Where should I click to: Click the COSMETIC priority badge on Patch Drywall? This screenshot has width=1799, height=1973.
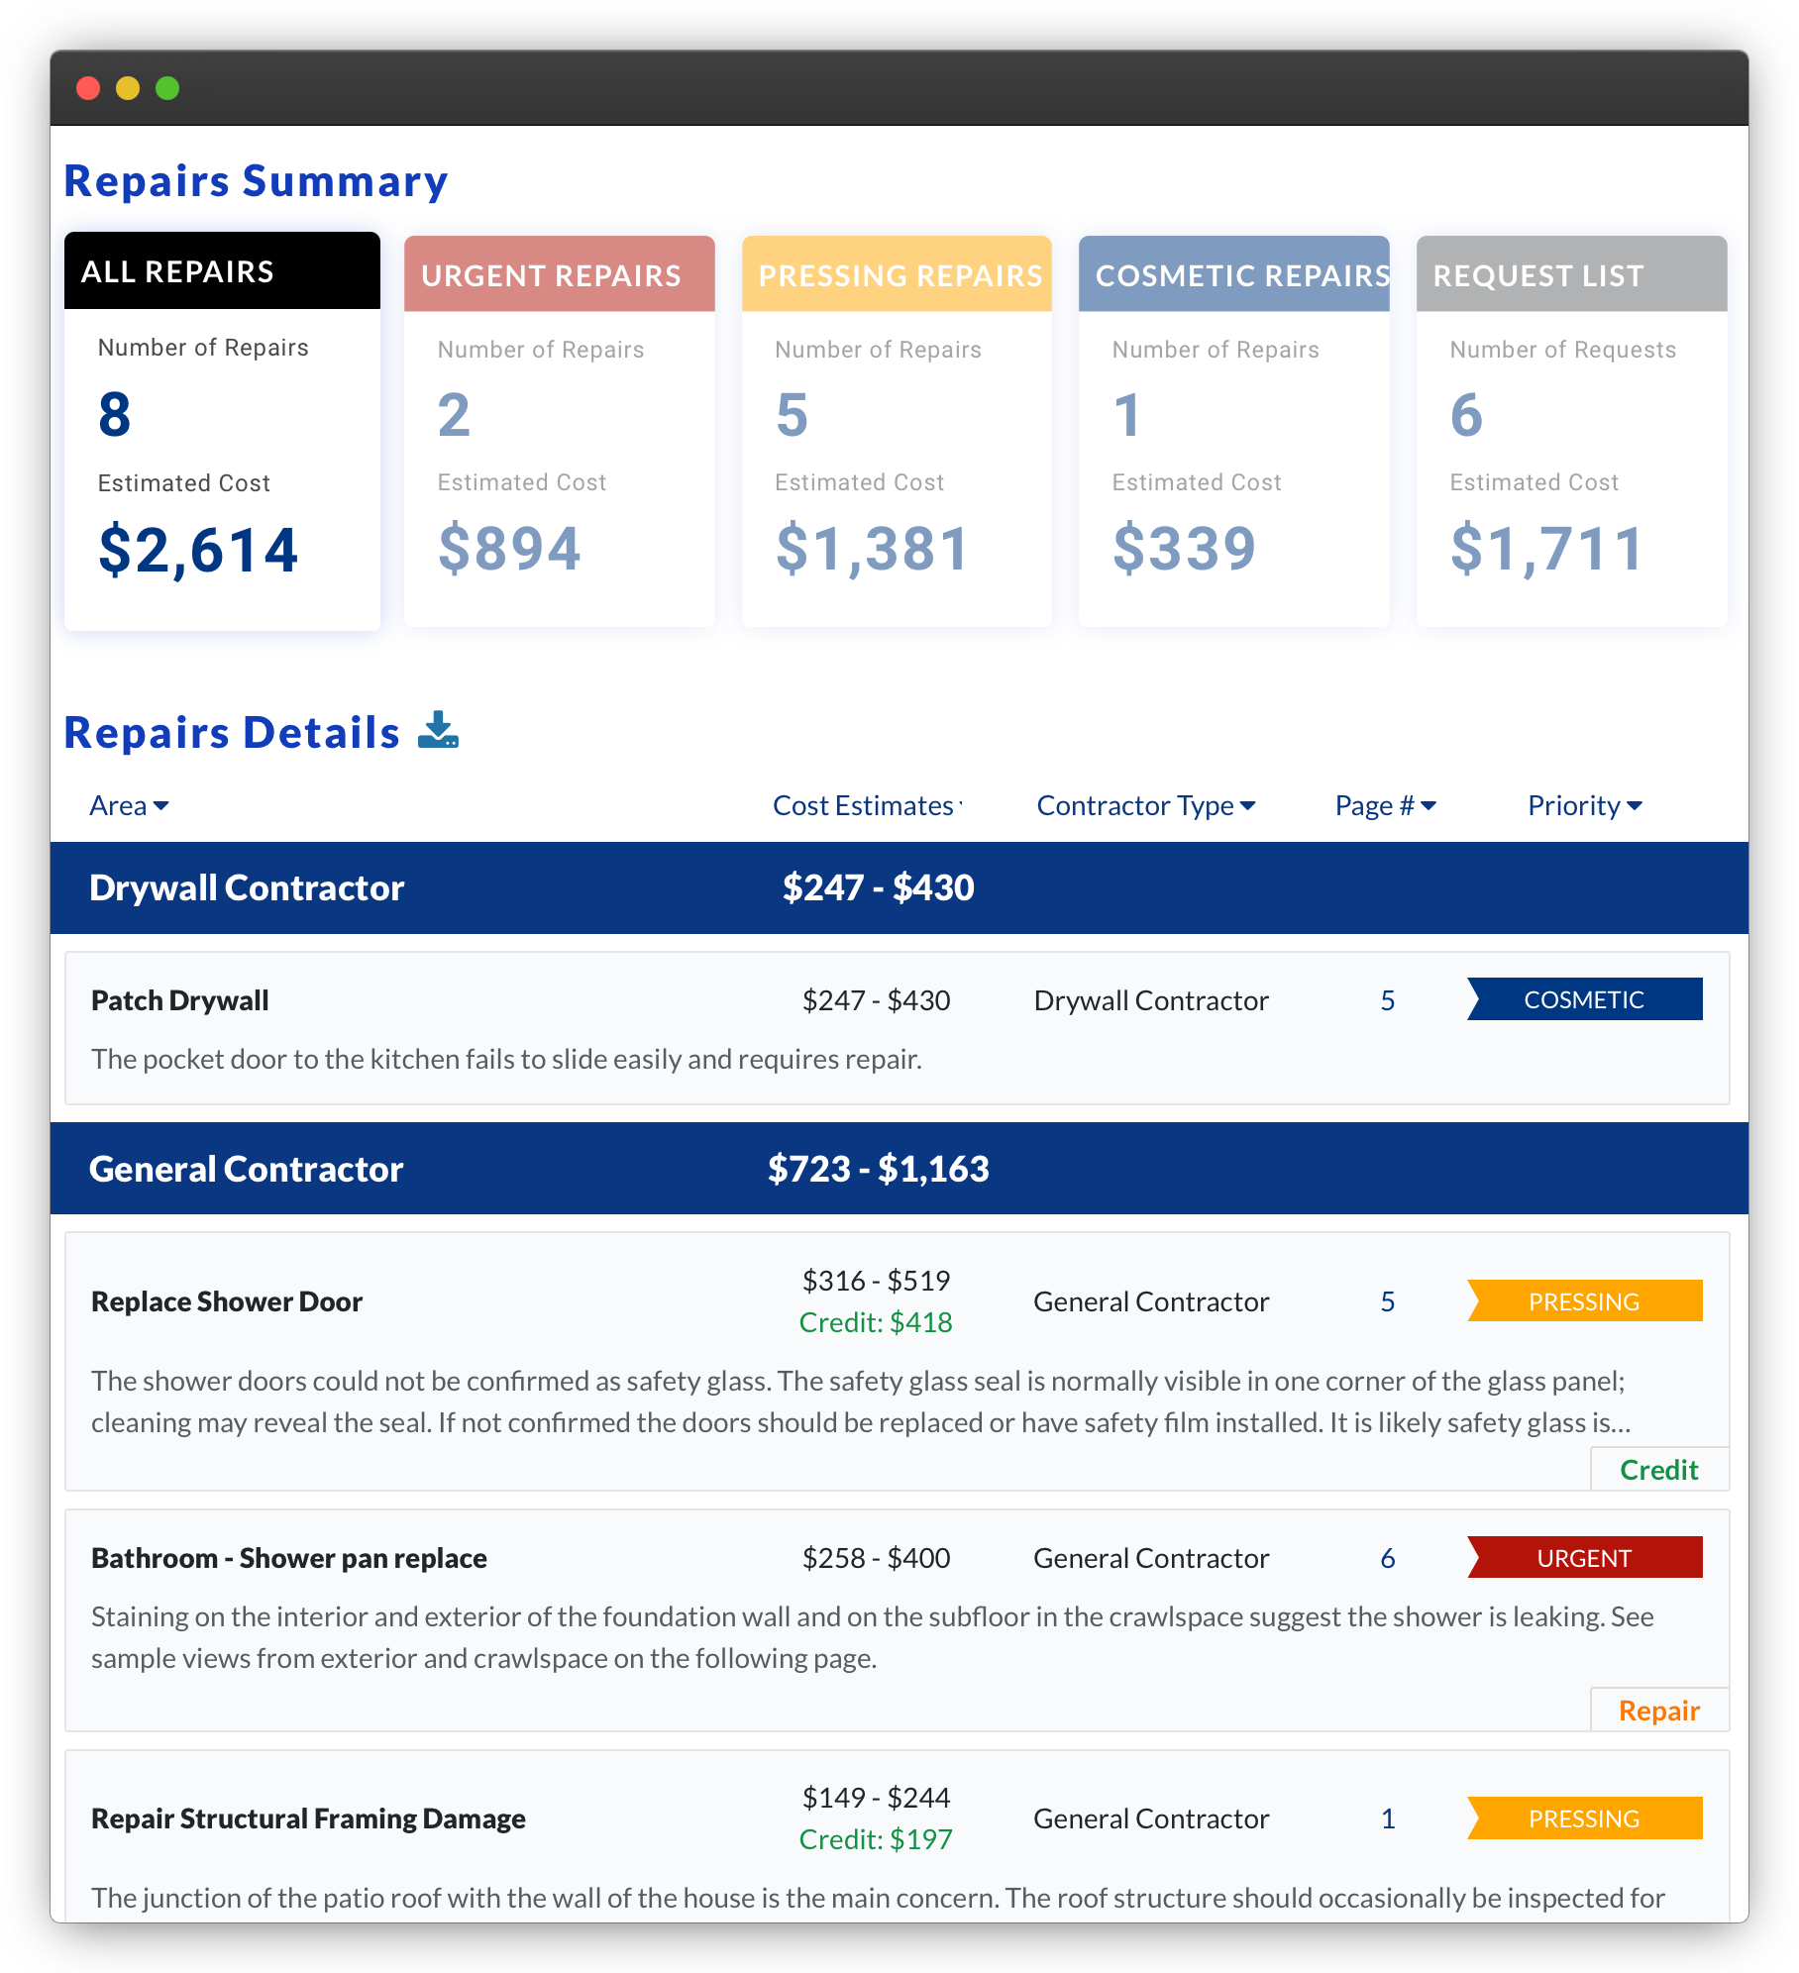click(1583, 999)
